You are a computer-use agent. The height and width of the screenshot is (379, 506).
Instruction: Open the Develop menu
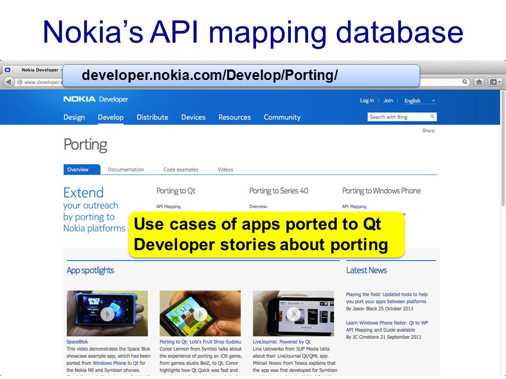[x=111, y=117]
